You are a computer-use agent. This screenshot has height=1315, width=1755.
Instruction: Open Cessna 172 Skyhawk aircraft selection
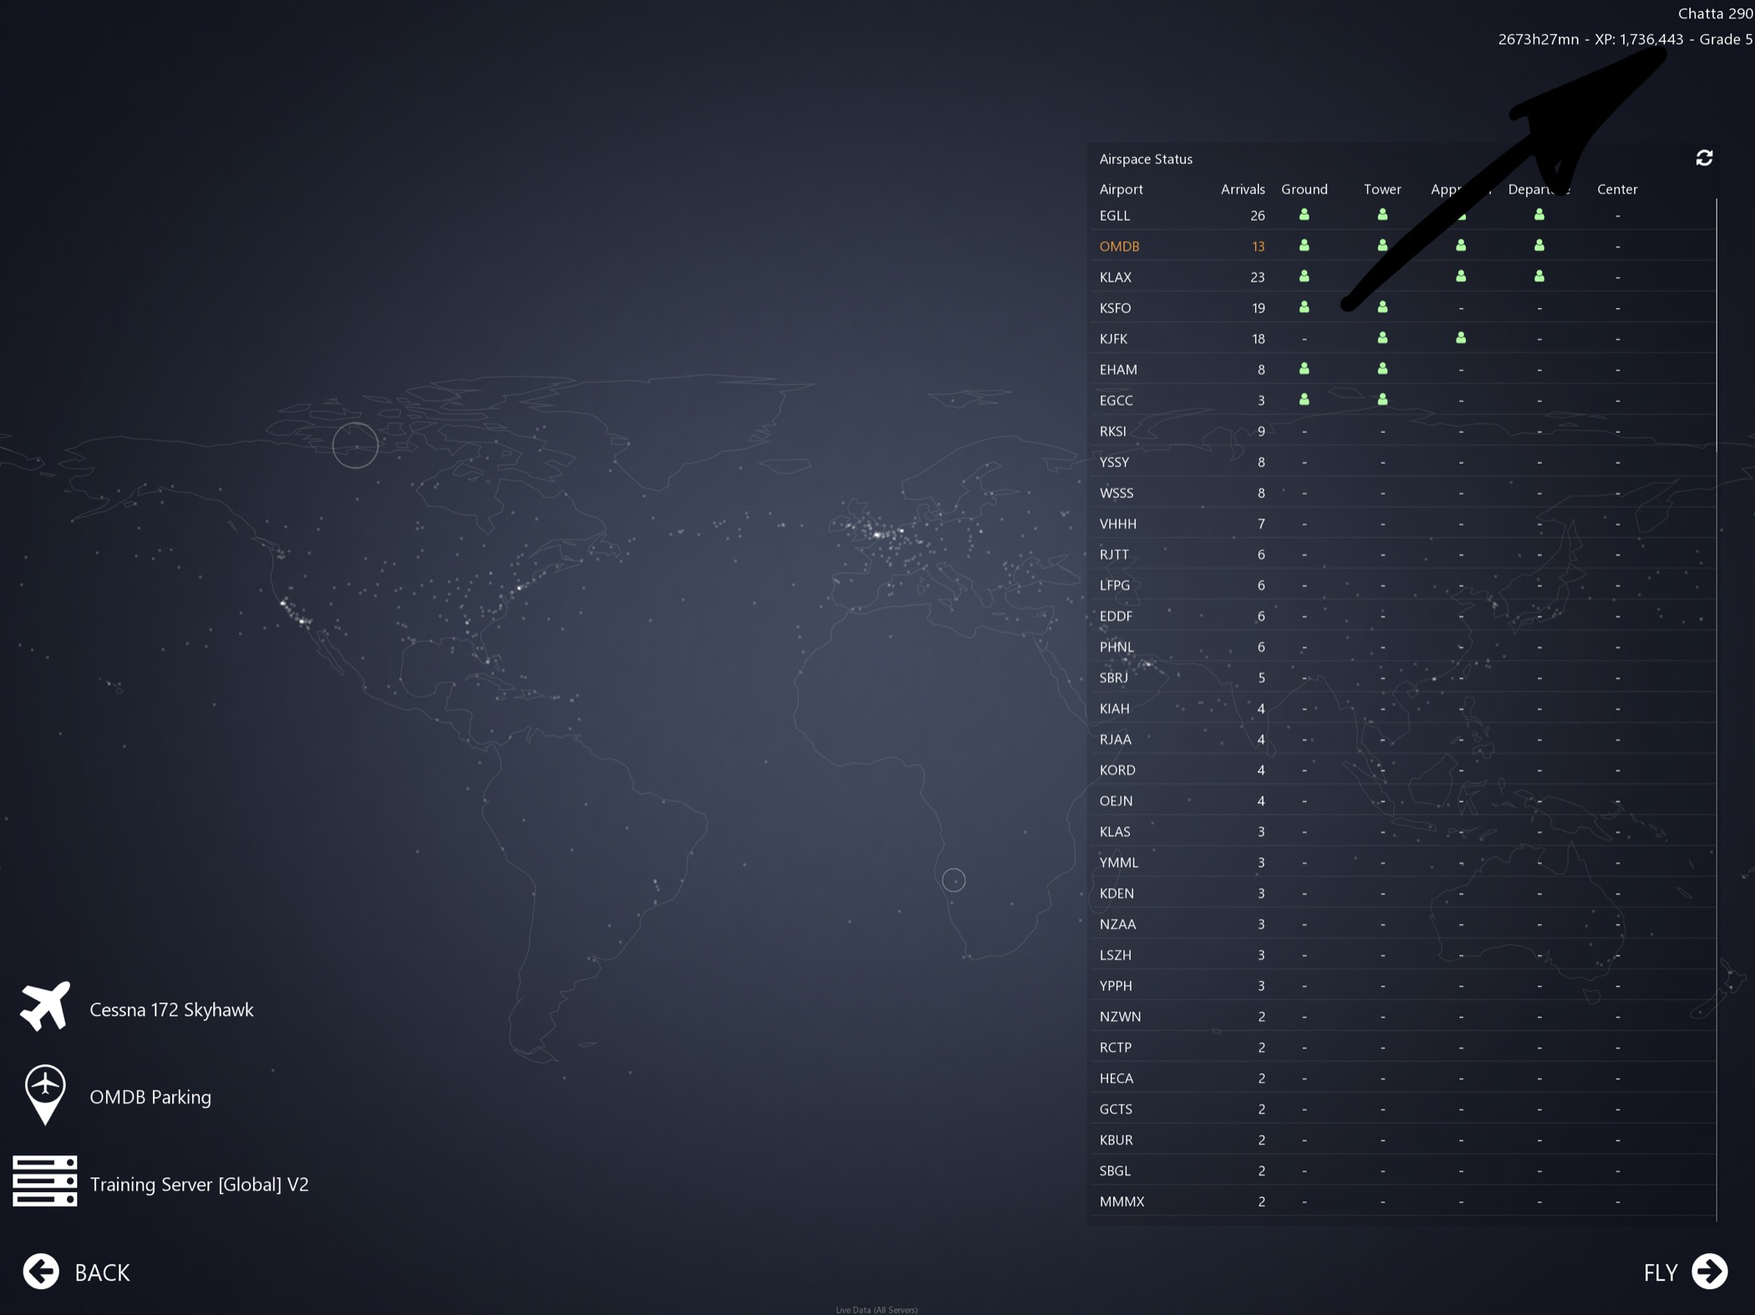coord(171,1009)
